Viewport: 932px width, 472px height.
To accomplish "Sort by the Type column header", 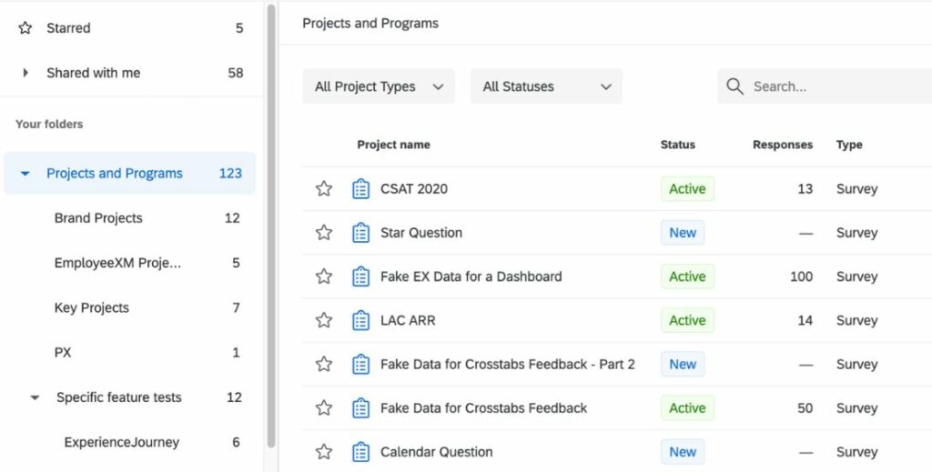I will 849,145.
